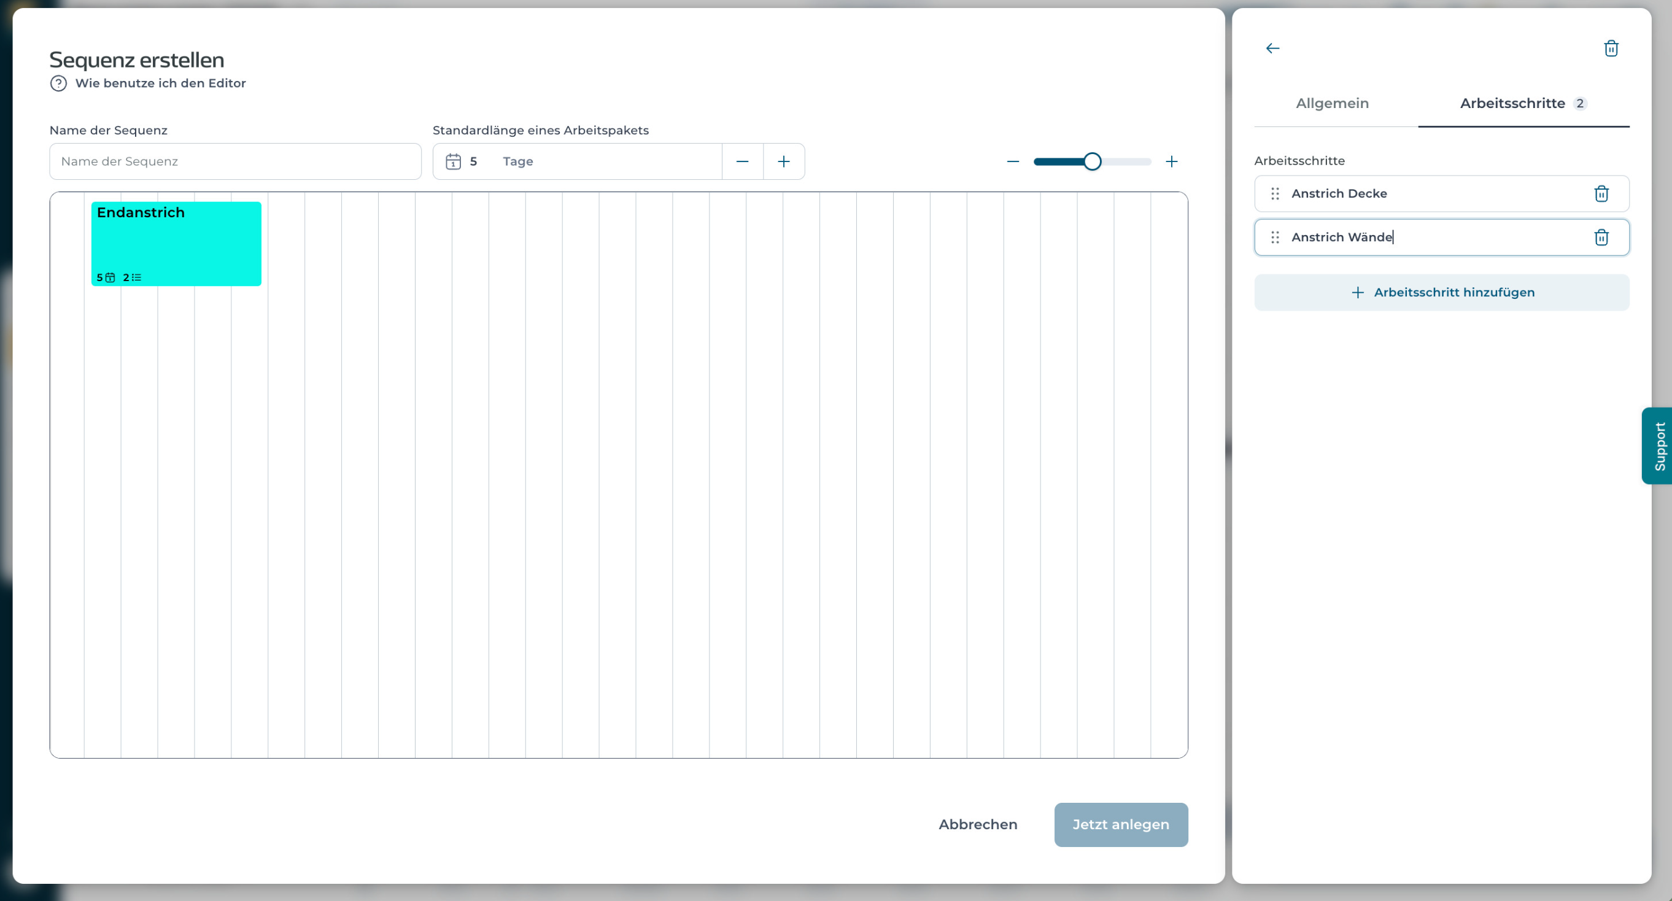Open help icon for editor usage
This screenshot has height=901, width=1672.
pos(58,83)
